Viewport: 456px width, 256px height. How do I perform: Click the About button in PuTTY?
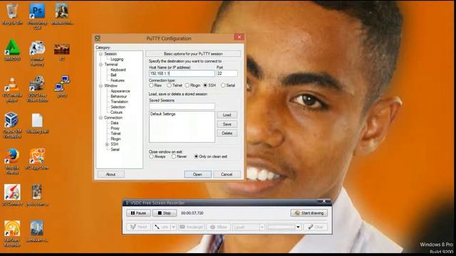(x=111, y=174)
